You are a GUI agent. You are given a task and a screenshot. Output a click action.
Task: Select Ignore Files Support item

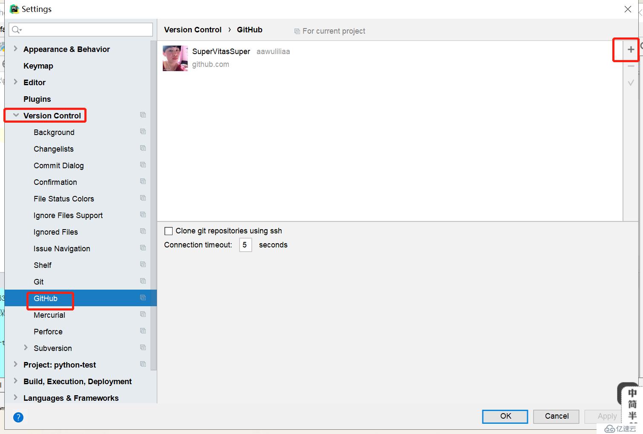[68, 216]
